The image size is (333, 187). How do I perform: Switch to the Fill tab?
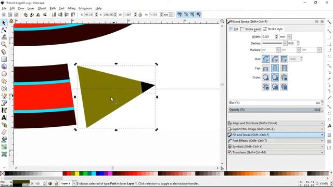(234, 29)
